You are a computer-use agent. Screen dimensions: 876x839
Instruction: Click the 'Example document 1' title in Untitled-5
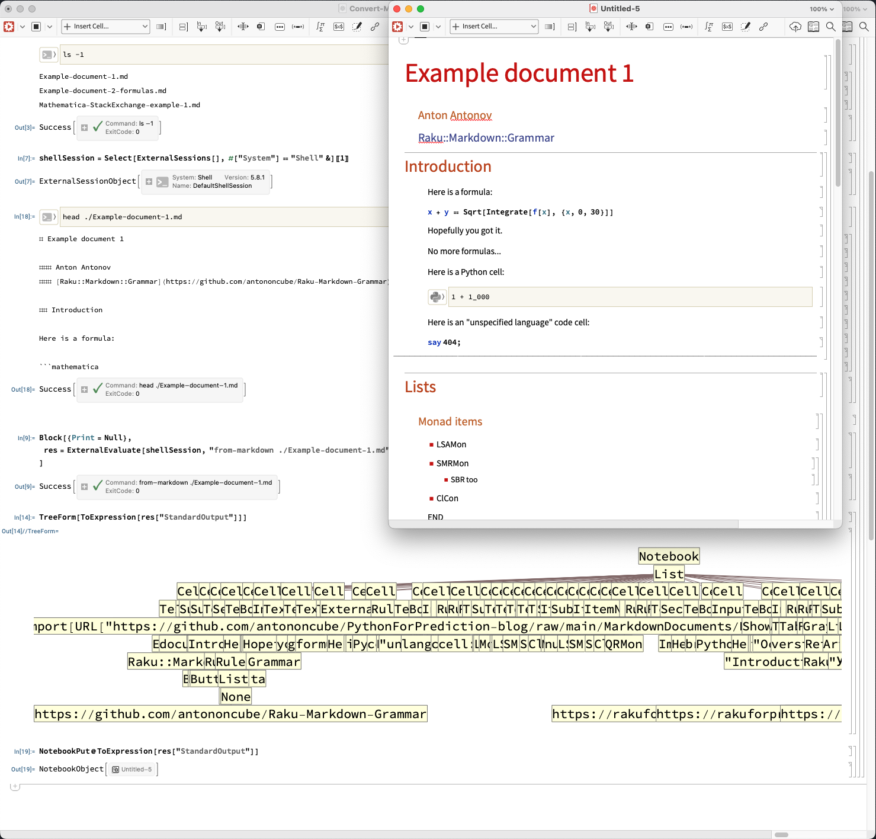(x=519, y=73)
